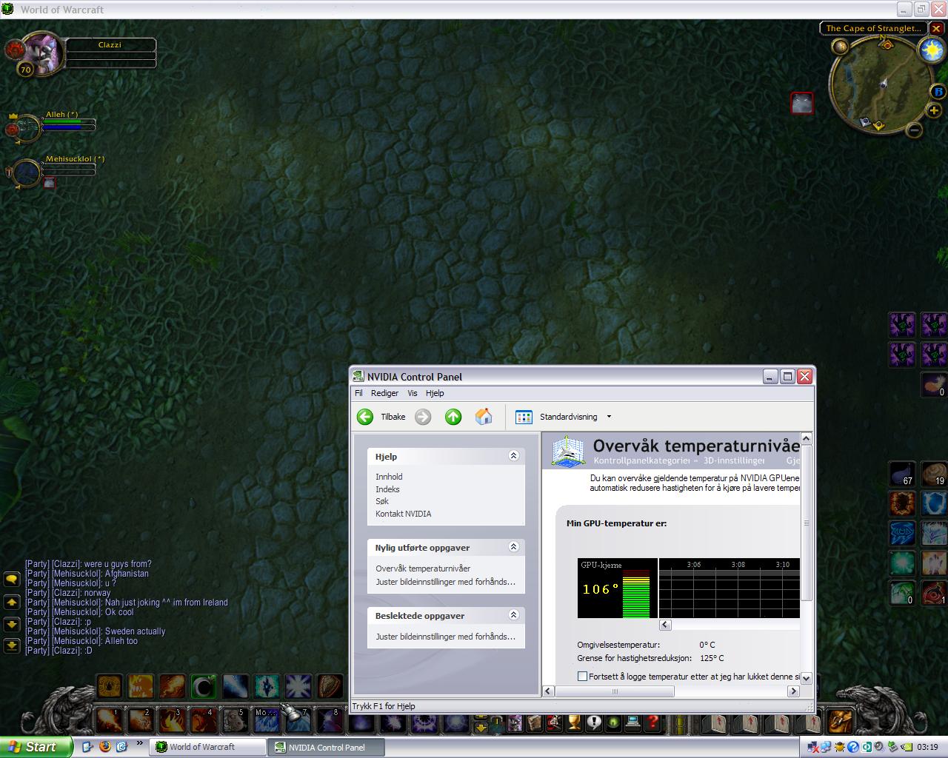Click NVIDIA Control Panel taskbar button
948x758 pixels.
pos(327,747)
